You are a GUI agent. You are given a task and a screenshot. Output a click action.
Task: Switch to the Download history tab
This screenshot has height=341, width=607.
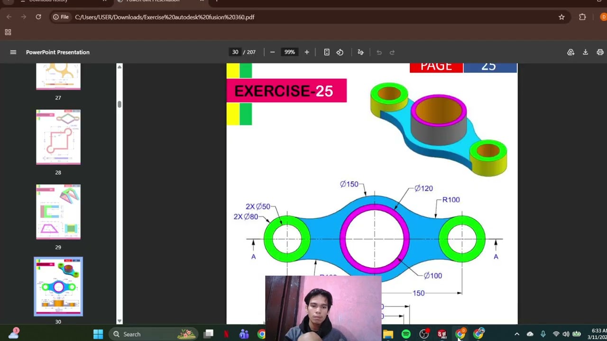(x=48, y=1)
